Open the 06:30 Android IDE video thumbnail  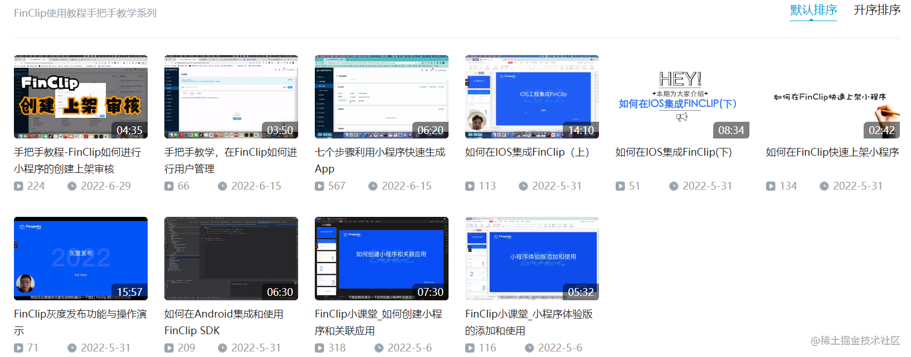(231, 259)
